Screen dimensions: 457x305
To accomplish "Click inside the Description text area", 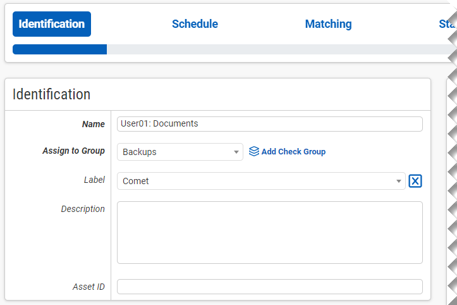I will click(269, 232).
